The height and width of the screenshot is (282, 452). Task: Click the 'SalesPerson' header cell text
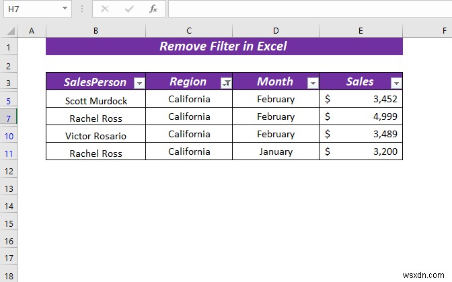click(95, 82)
